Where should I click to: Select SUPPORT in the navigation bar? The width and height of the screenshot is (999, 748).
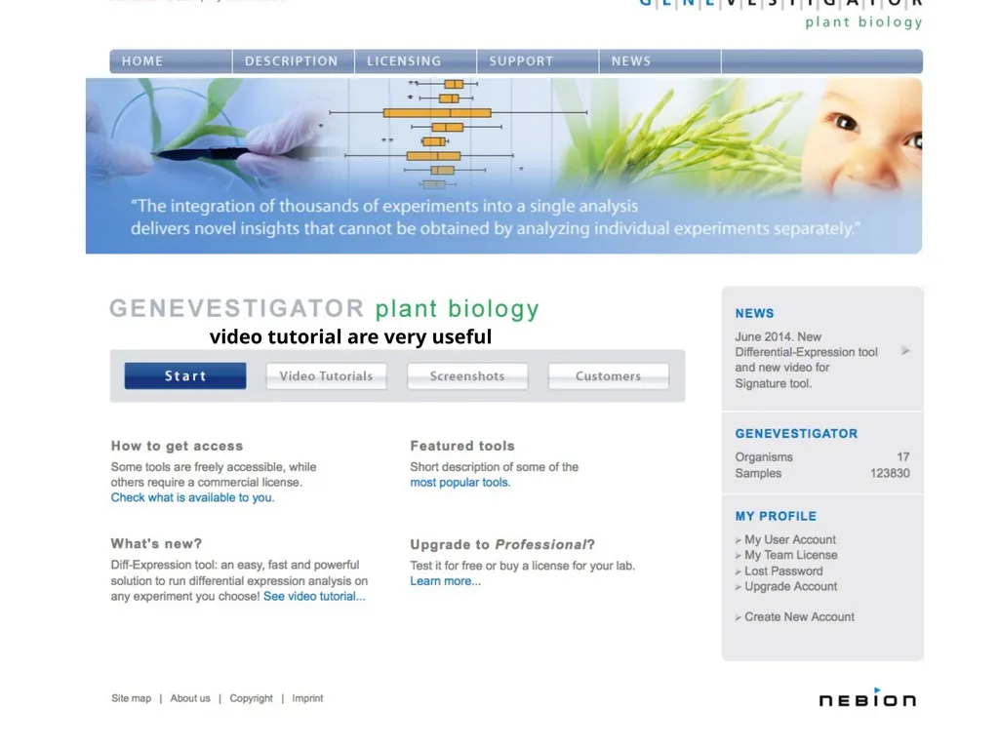[538, 61]
